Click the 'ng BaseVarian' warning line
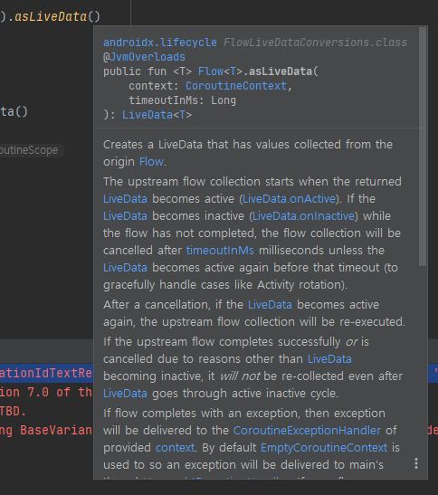The width and height of the screenshot is (438, 495). (46, 430)
